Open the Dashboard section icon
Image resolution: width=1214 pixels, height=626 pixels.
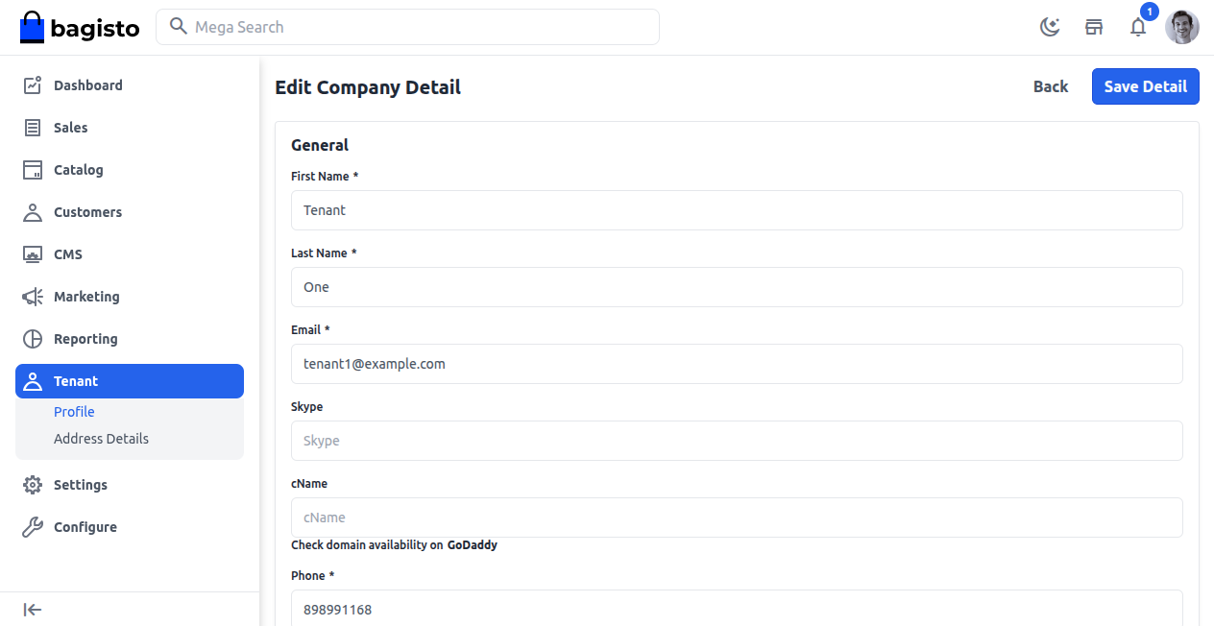point(33,84)
